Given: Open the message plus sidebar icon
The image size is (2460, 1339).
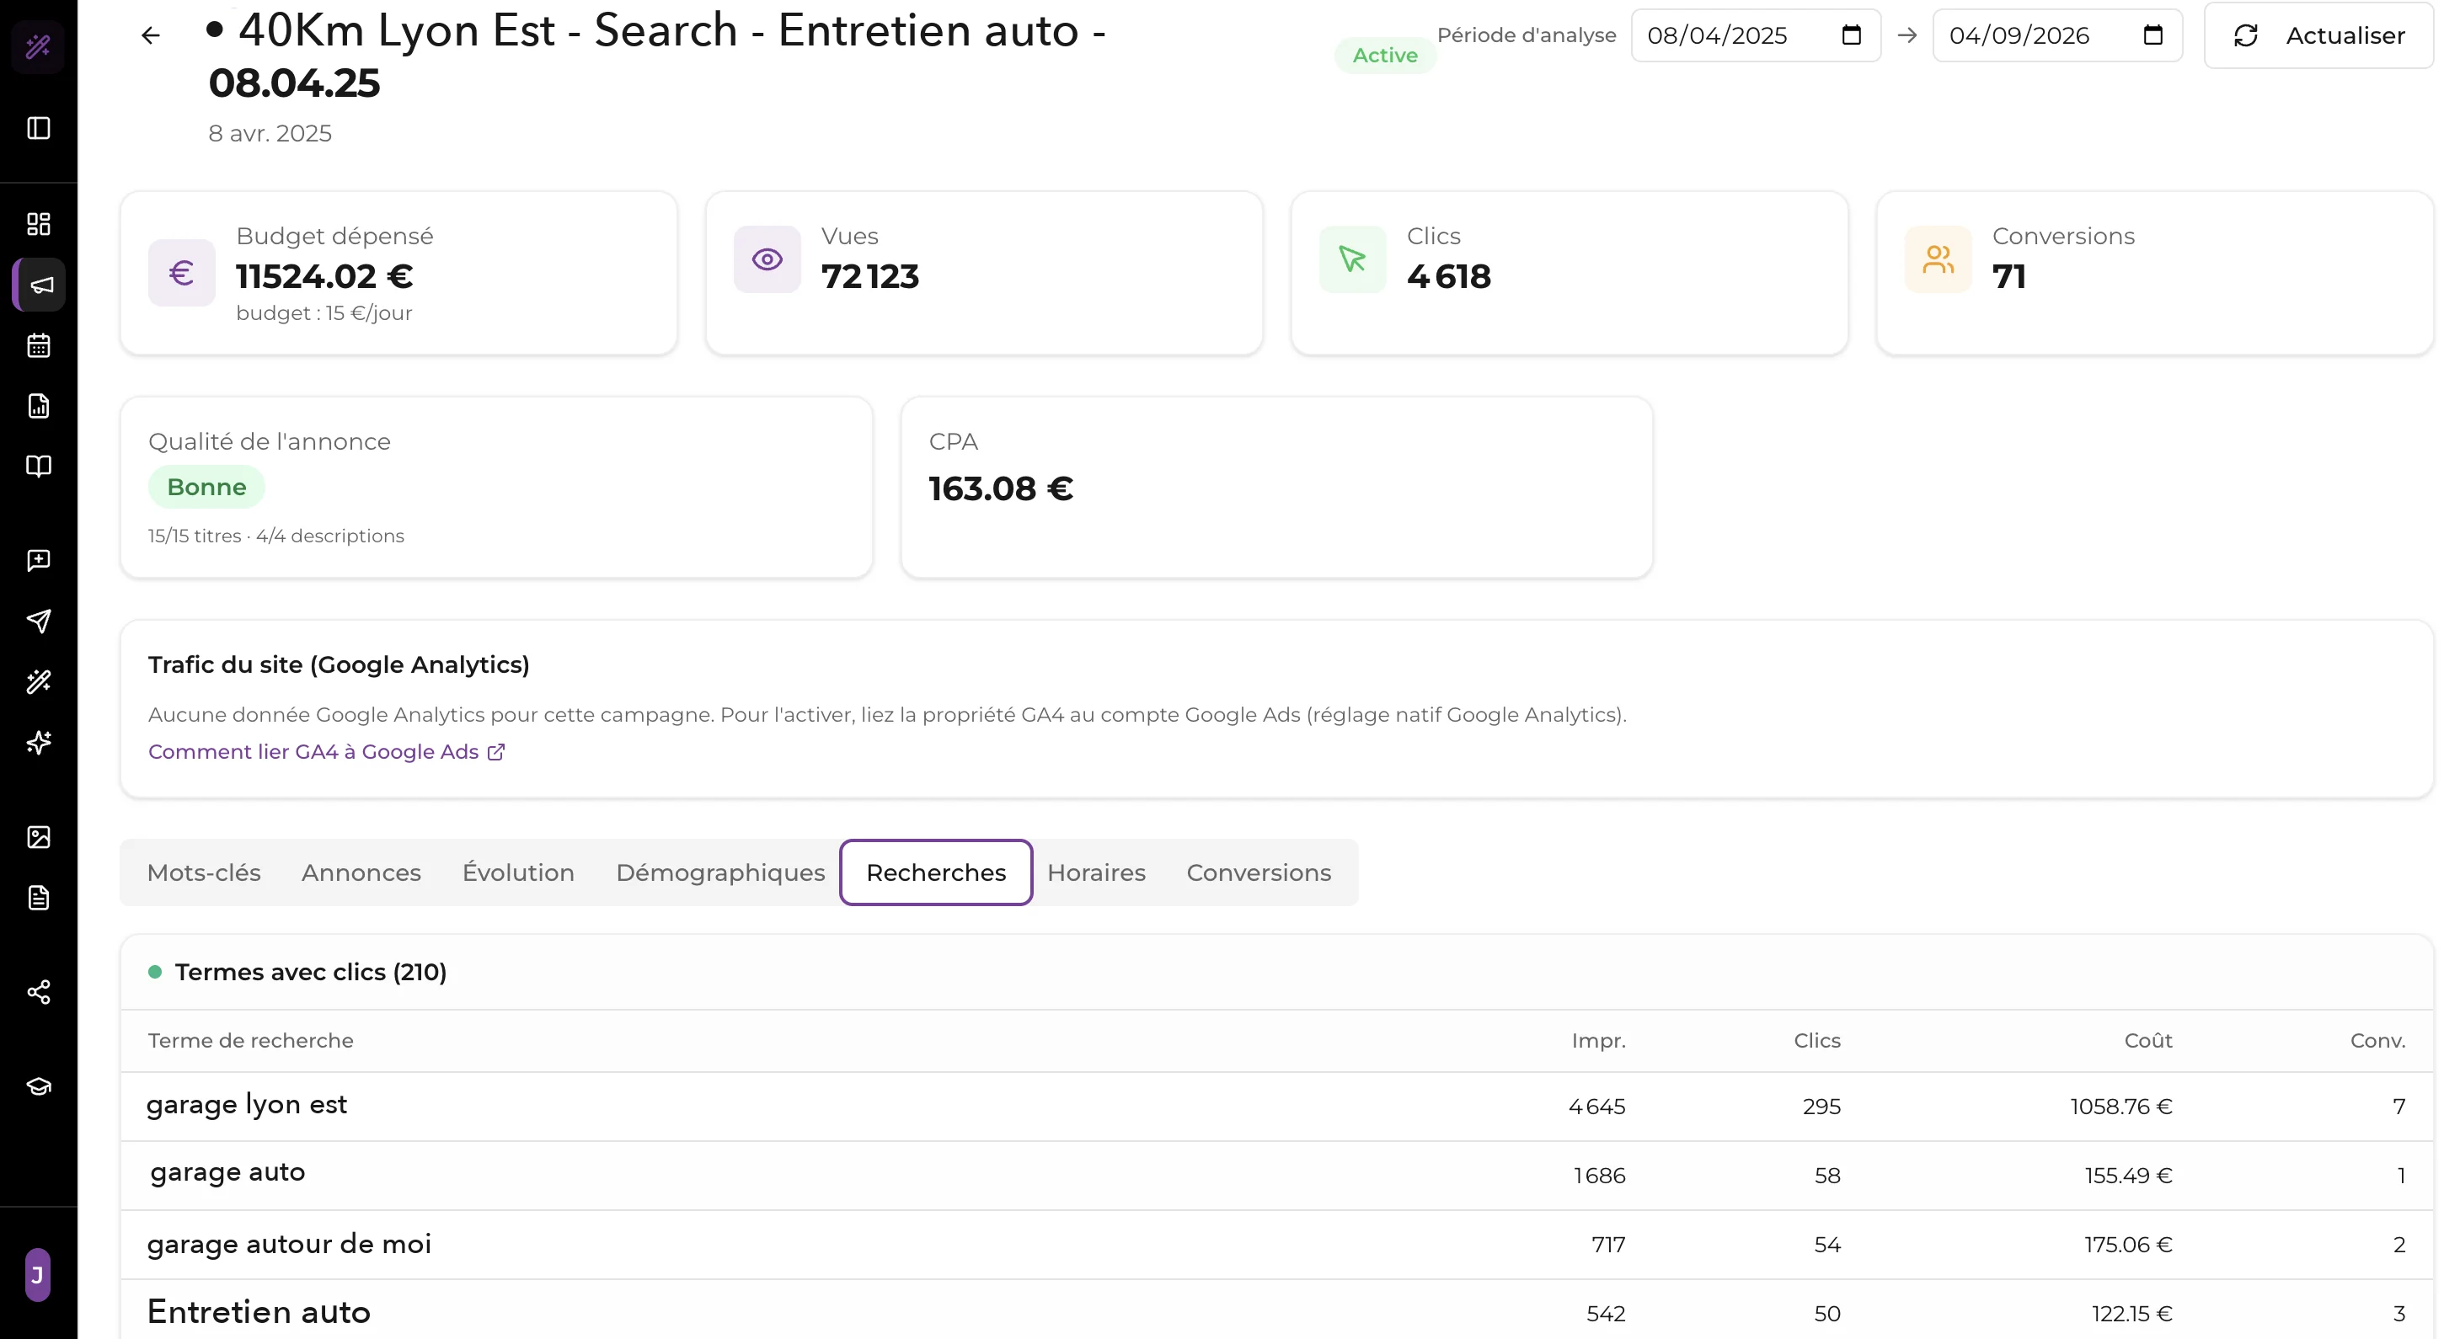Looking at the screenshot, I should [38, 560].
